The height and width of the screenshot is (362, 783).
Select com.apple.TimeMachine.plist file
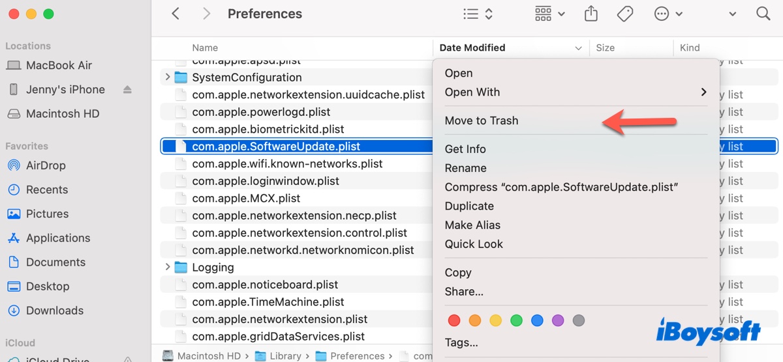coord(268,302)
